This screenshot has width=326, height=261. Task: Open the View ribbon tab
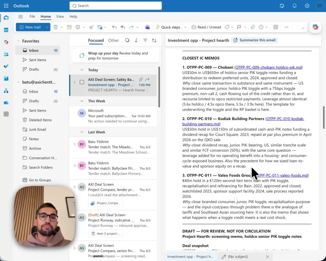(60, 17)
